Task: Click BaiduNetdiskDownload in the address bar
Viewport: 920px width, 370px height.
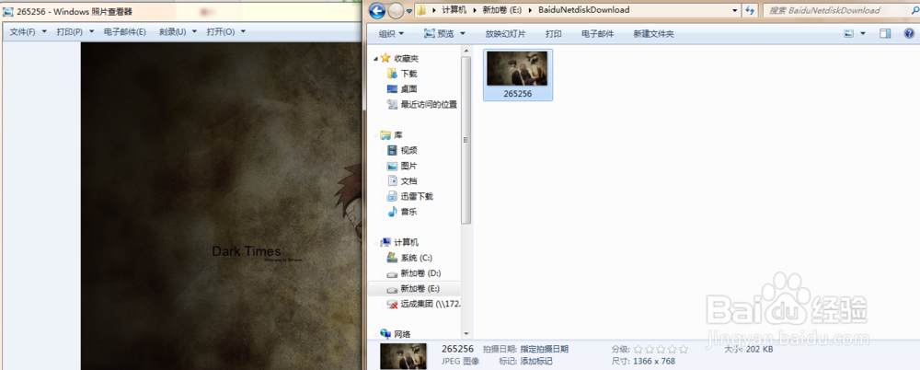Action: (x=584, y=10)
